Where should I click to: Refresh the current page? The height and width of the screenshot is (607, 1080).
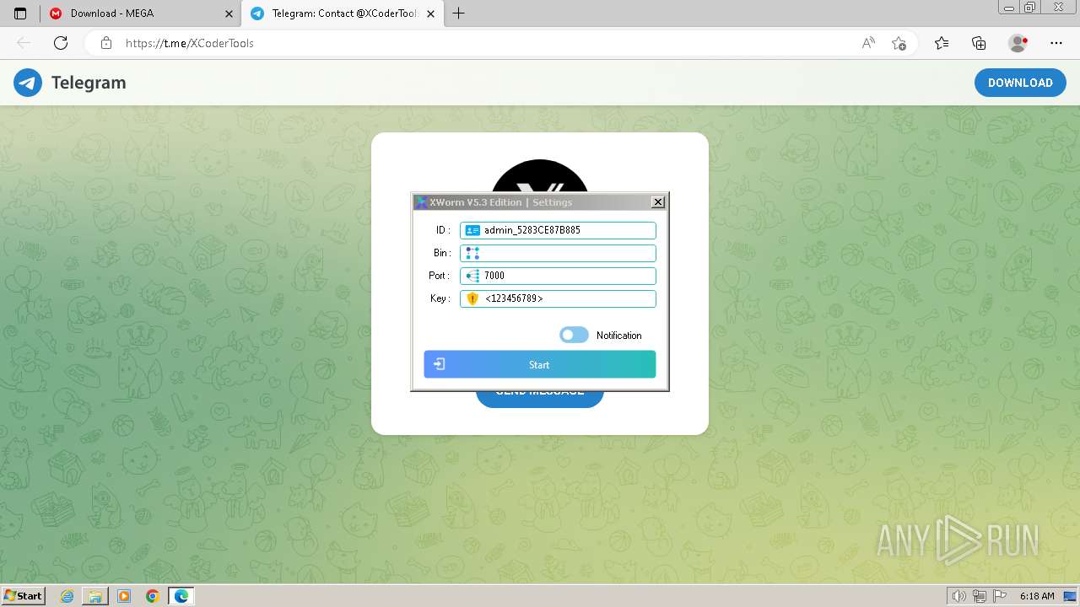coord(61,43)
